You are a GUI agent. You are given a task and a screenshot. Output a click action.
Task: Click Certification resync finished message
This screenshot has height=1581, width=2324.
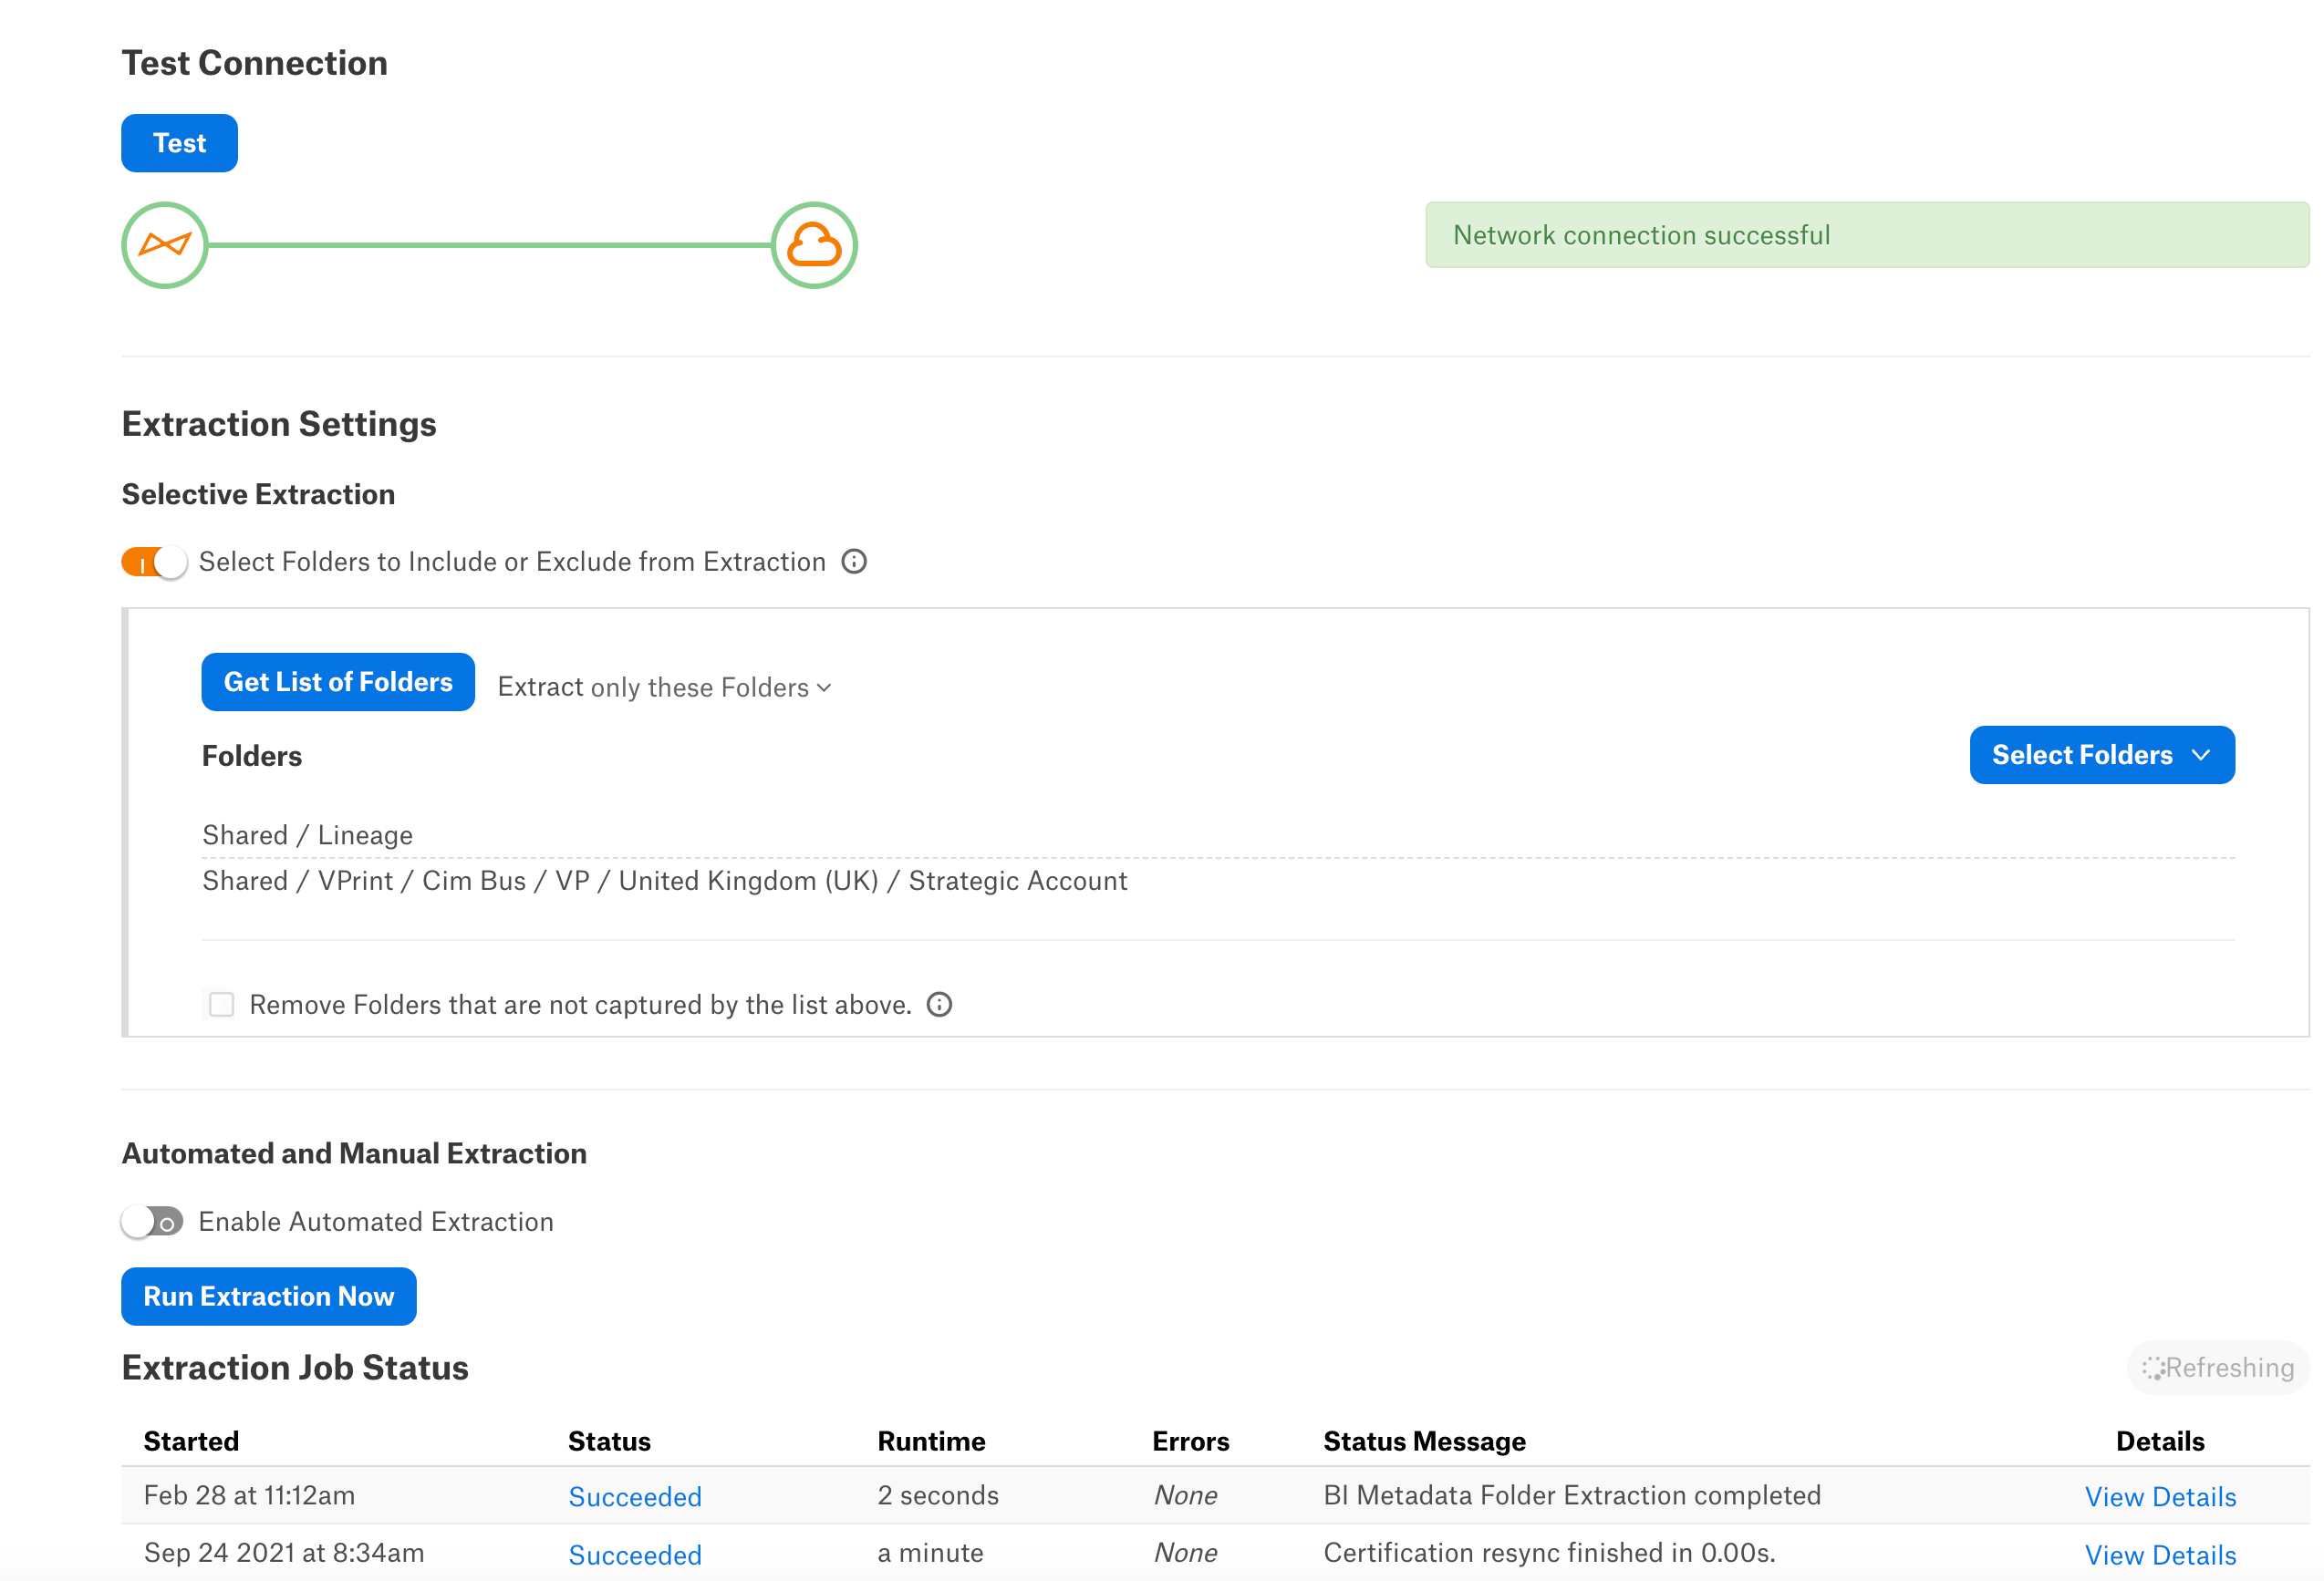click(1549, 1552)
